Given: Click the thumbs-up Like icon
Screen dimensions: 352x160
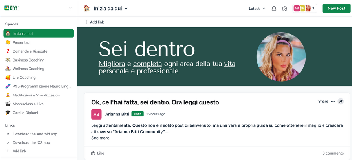Looking at the screenshot, I should pos(93,153).
